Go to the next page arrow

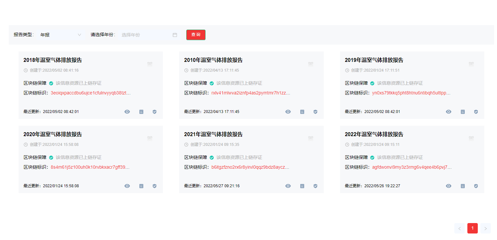pos(485,228)
